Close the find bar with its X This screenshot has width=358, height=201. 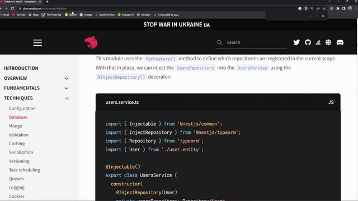click(x=323, y=16)
